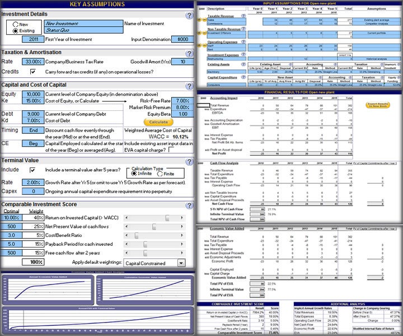Click the Cumulative Economic Value Added chart
Screen dimensions: 403x336
(x=145, y=290)
